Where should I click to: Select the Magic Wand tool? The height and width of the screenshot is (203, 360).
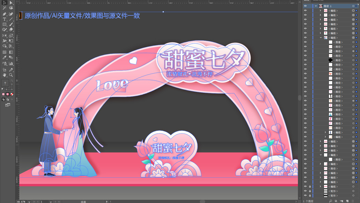pos(4,8)
